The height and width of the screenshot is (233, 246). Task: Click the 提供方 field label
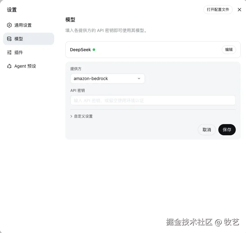click(x=76, y=69)
